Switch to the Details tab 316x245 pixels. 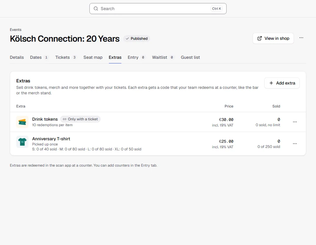pos(17,58)
